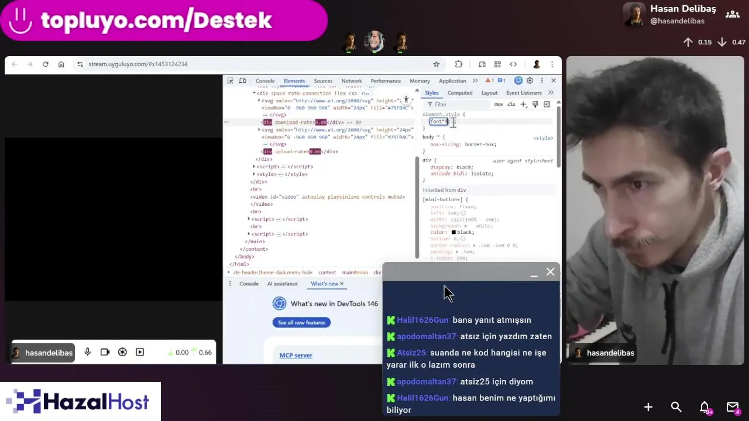Screen dimensions: 749x421
Task: Open notifications bell in bottom bar
Action: tap(705, 407)
